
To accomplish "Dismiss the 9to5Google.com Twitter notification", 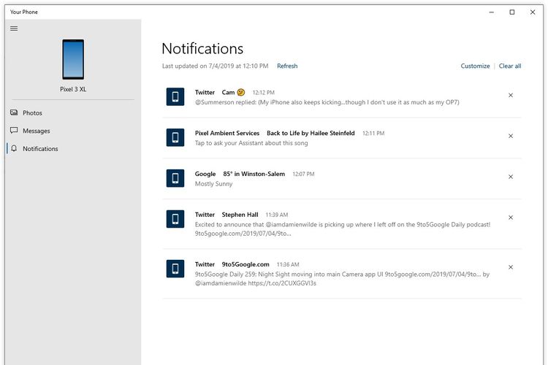I will click(511, 267).
